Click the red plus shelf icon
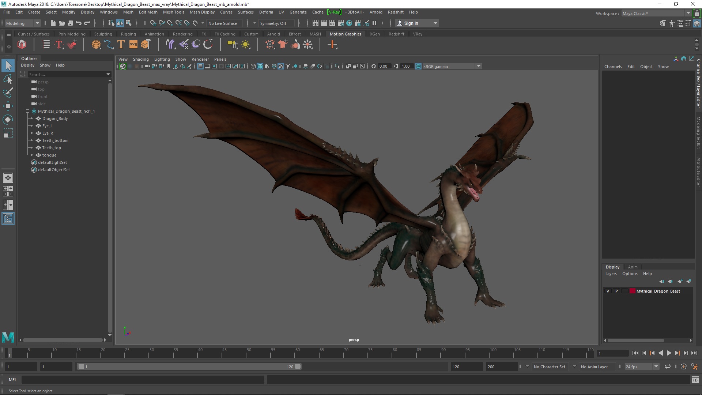The image size is (702, 395). (x=332, y=45)
